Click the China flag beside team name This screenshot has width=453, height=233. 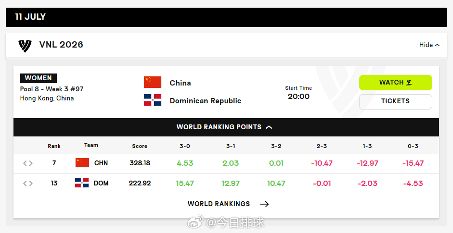click(x=153, y=82)
